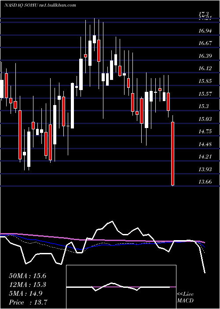Click the 14.48 price axis label

pos(205,144)
